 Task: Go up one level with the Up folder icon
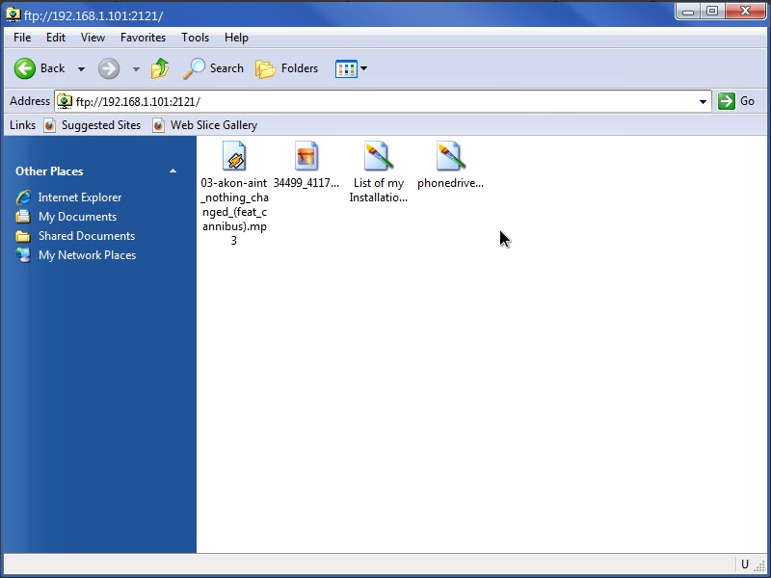point(160,68)
